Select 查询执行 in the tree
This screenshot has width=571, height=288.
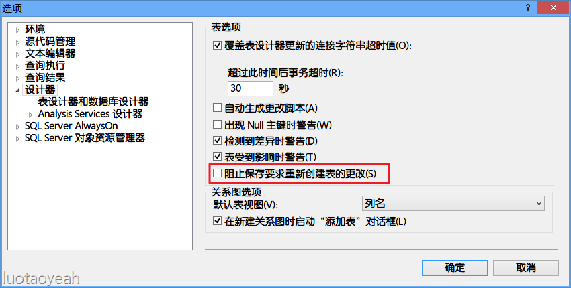coord(45,66)
